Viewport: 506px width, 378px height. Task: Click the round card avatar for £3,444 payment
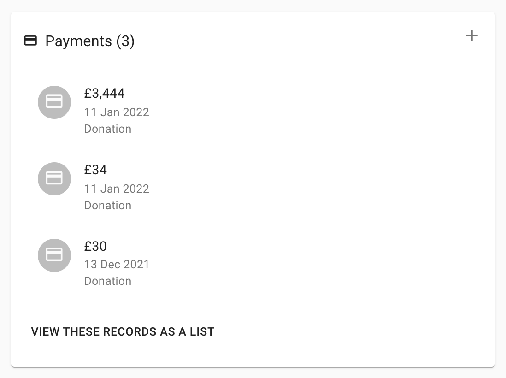point(54,102)
